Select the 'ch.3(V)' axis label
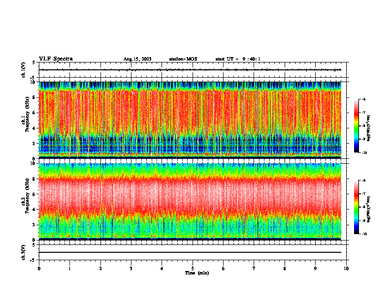 click(x=24, y=253)
